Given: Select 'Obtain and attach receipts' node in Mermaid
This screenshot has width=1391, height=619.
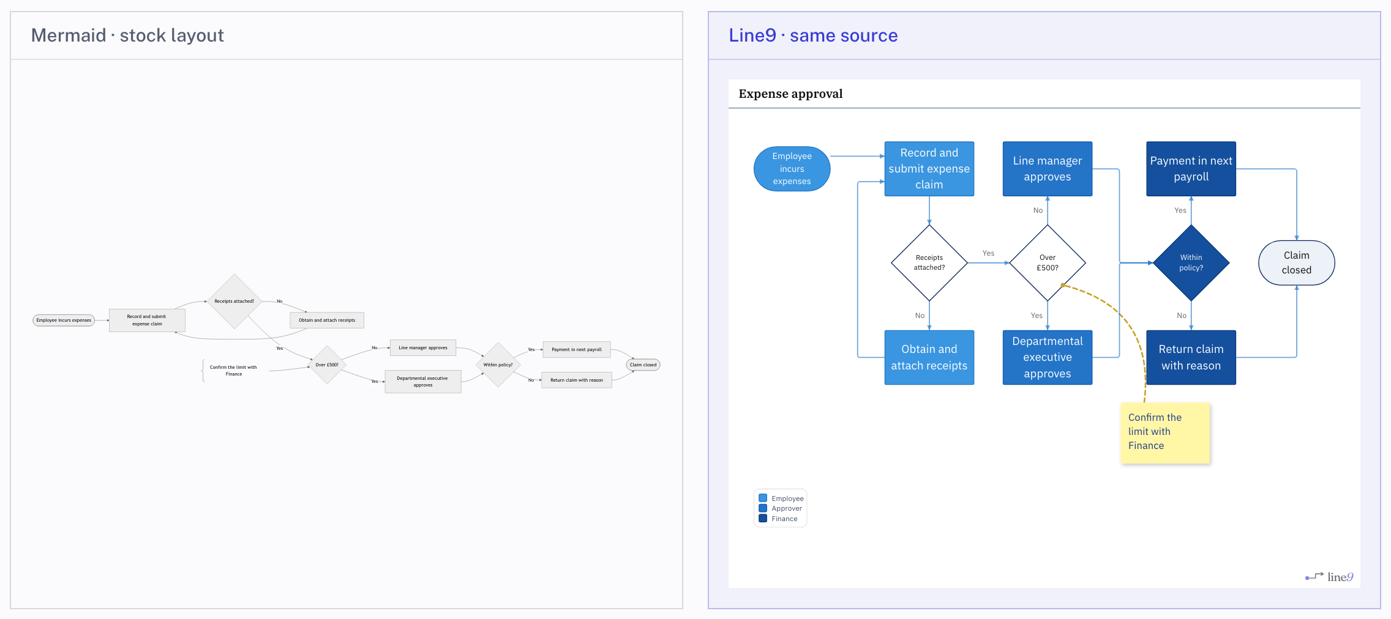Looking at the screenshot, I should (x=327, y=320).
